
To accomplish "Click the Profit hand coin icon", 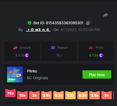I will [91, 47].
